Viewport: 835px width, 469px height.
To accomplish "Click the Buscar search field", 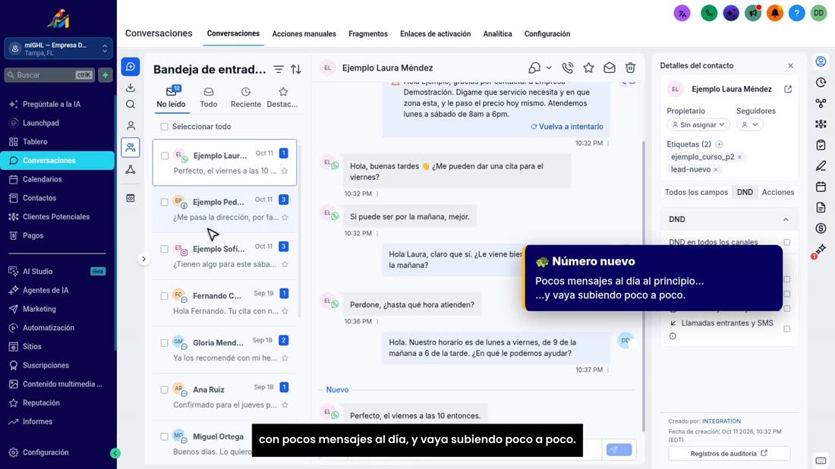I will pyautogui.click(x=51, y=75).
